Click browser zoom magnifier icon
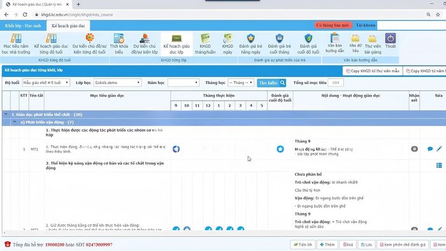The height and width of the screenshot is (251, 446). [x=428, y=15]
